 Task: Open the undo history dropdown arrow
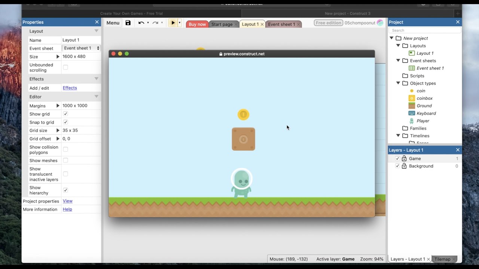pyautogui.click(x=148, y=23)
